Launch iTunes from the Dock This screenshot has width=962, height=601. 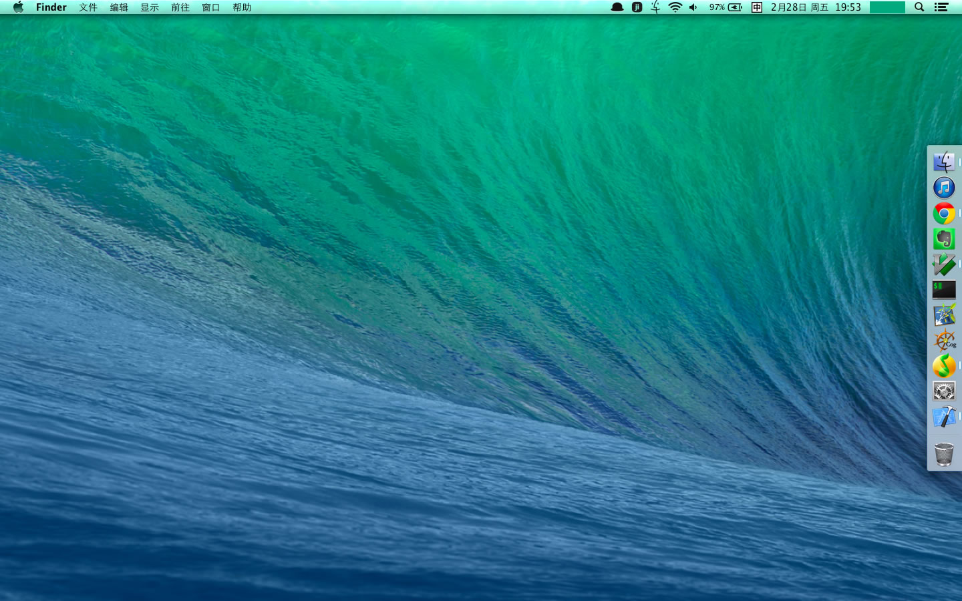pos(944,188)
